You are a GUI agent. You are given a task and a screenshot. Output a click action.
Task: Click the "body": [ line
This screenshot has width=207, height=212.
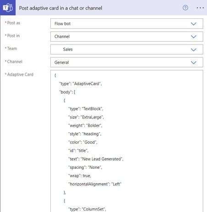click(x=67, y=92)
